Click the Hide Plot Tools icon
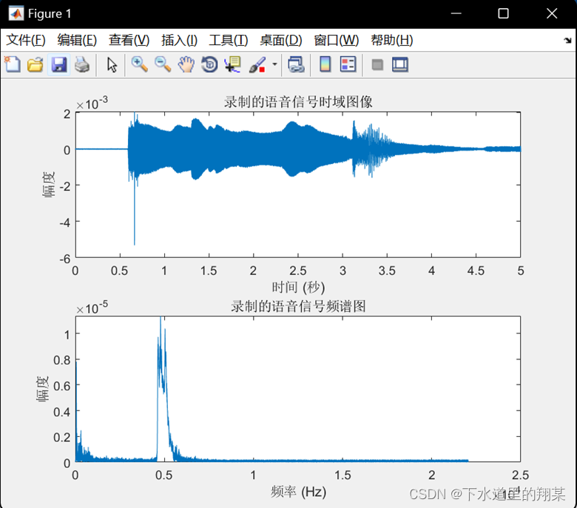 377,65
